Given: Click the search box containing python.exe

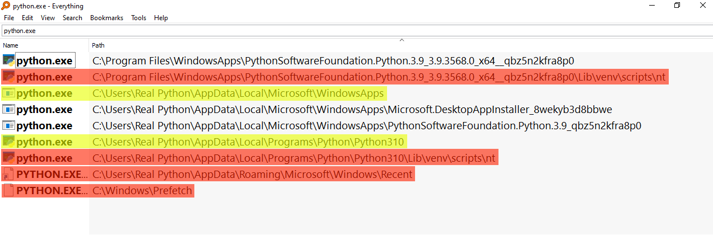Looking at the screenshot, I should 336,31.
